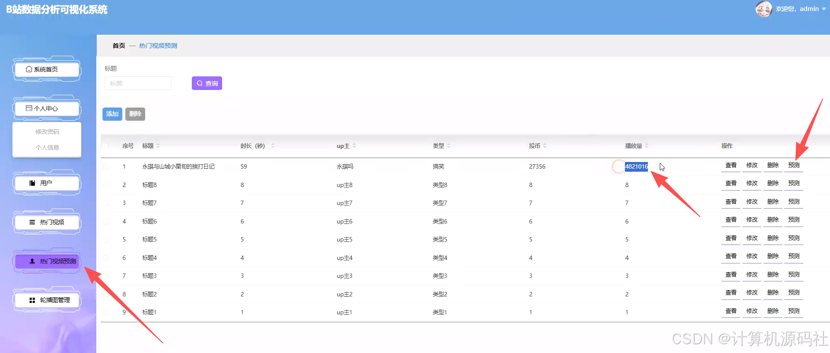Click 首页 breadcrumb link
Viewport: 830px width, 353px height.
click(x=119, y=46)
